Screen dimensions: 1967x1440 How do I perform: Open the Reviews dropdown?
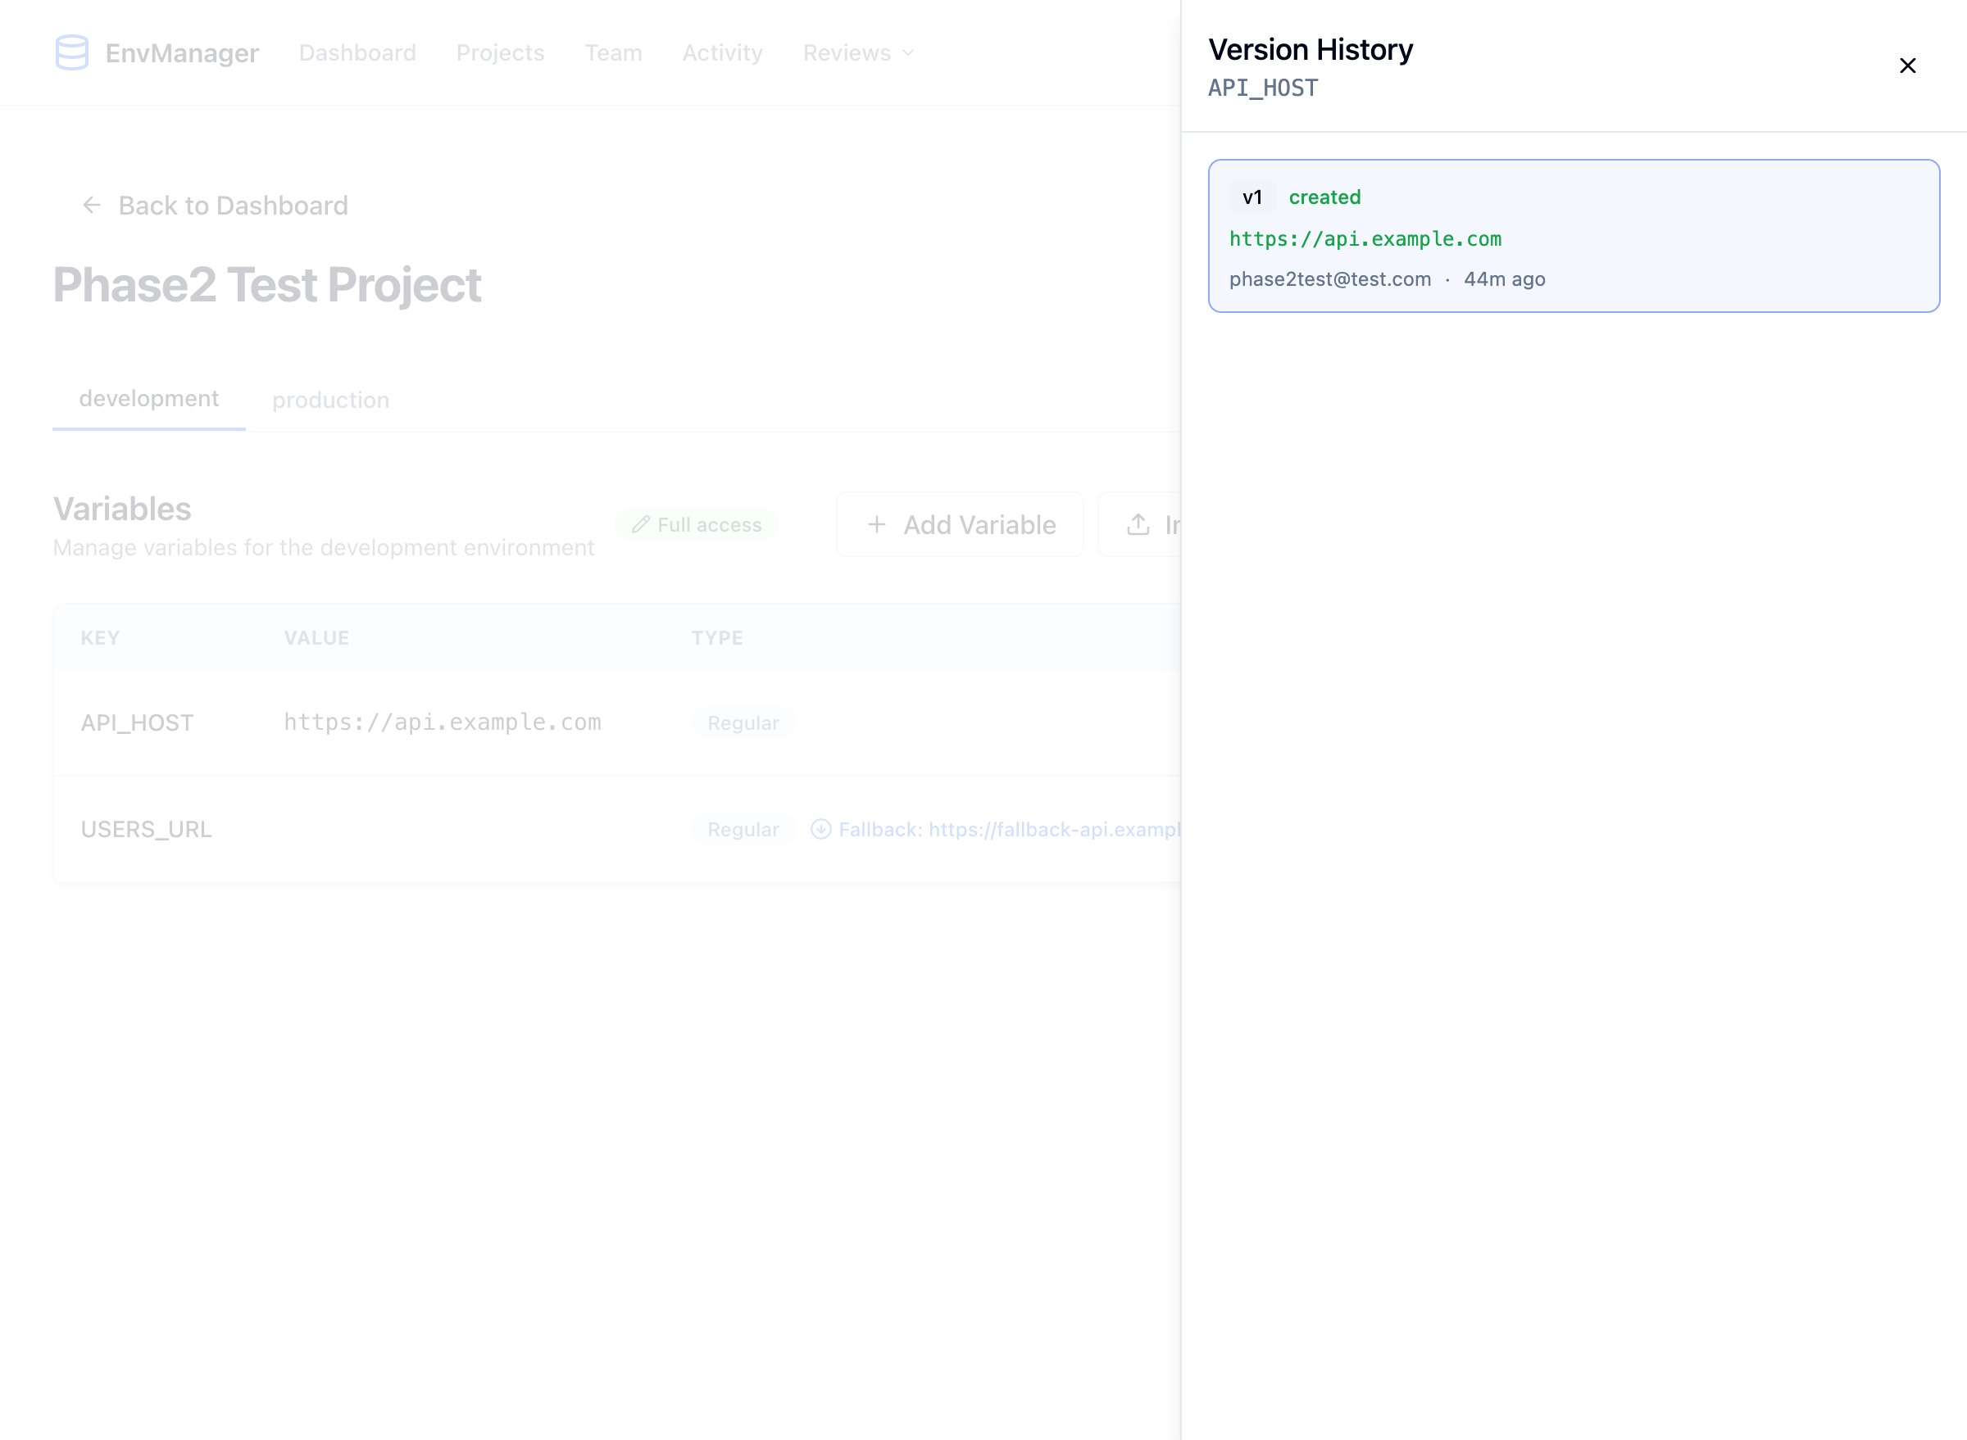[857, 52]
